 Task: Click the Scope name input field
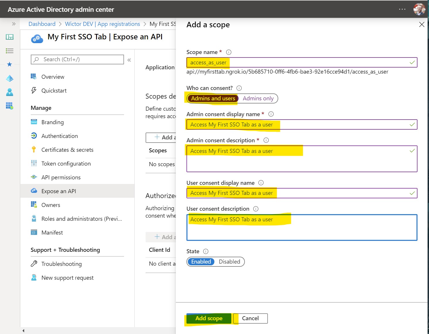click(302, 62)
